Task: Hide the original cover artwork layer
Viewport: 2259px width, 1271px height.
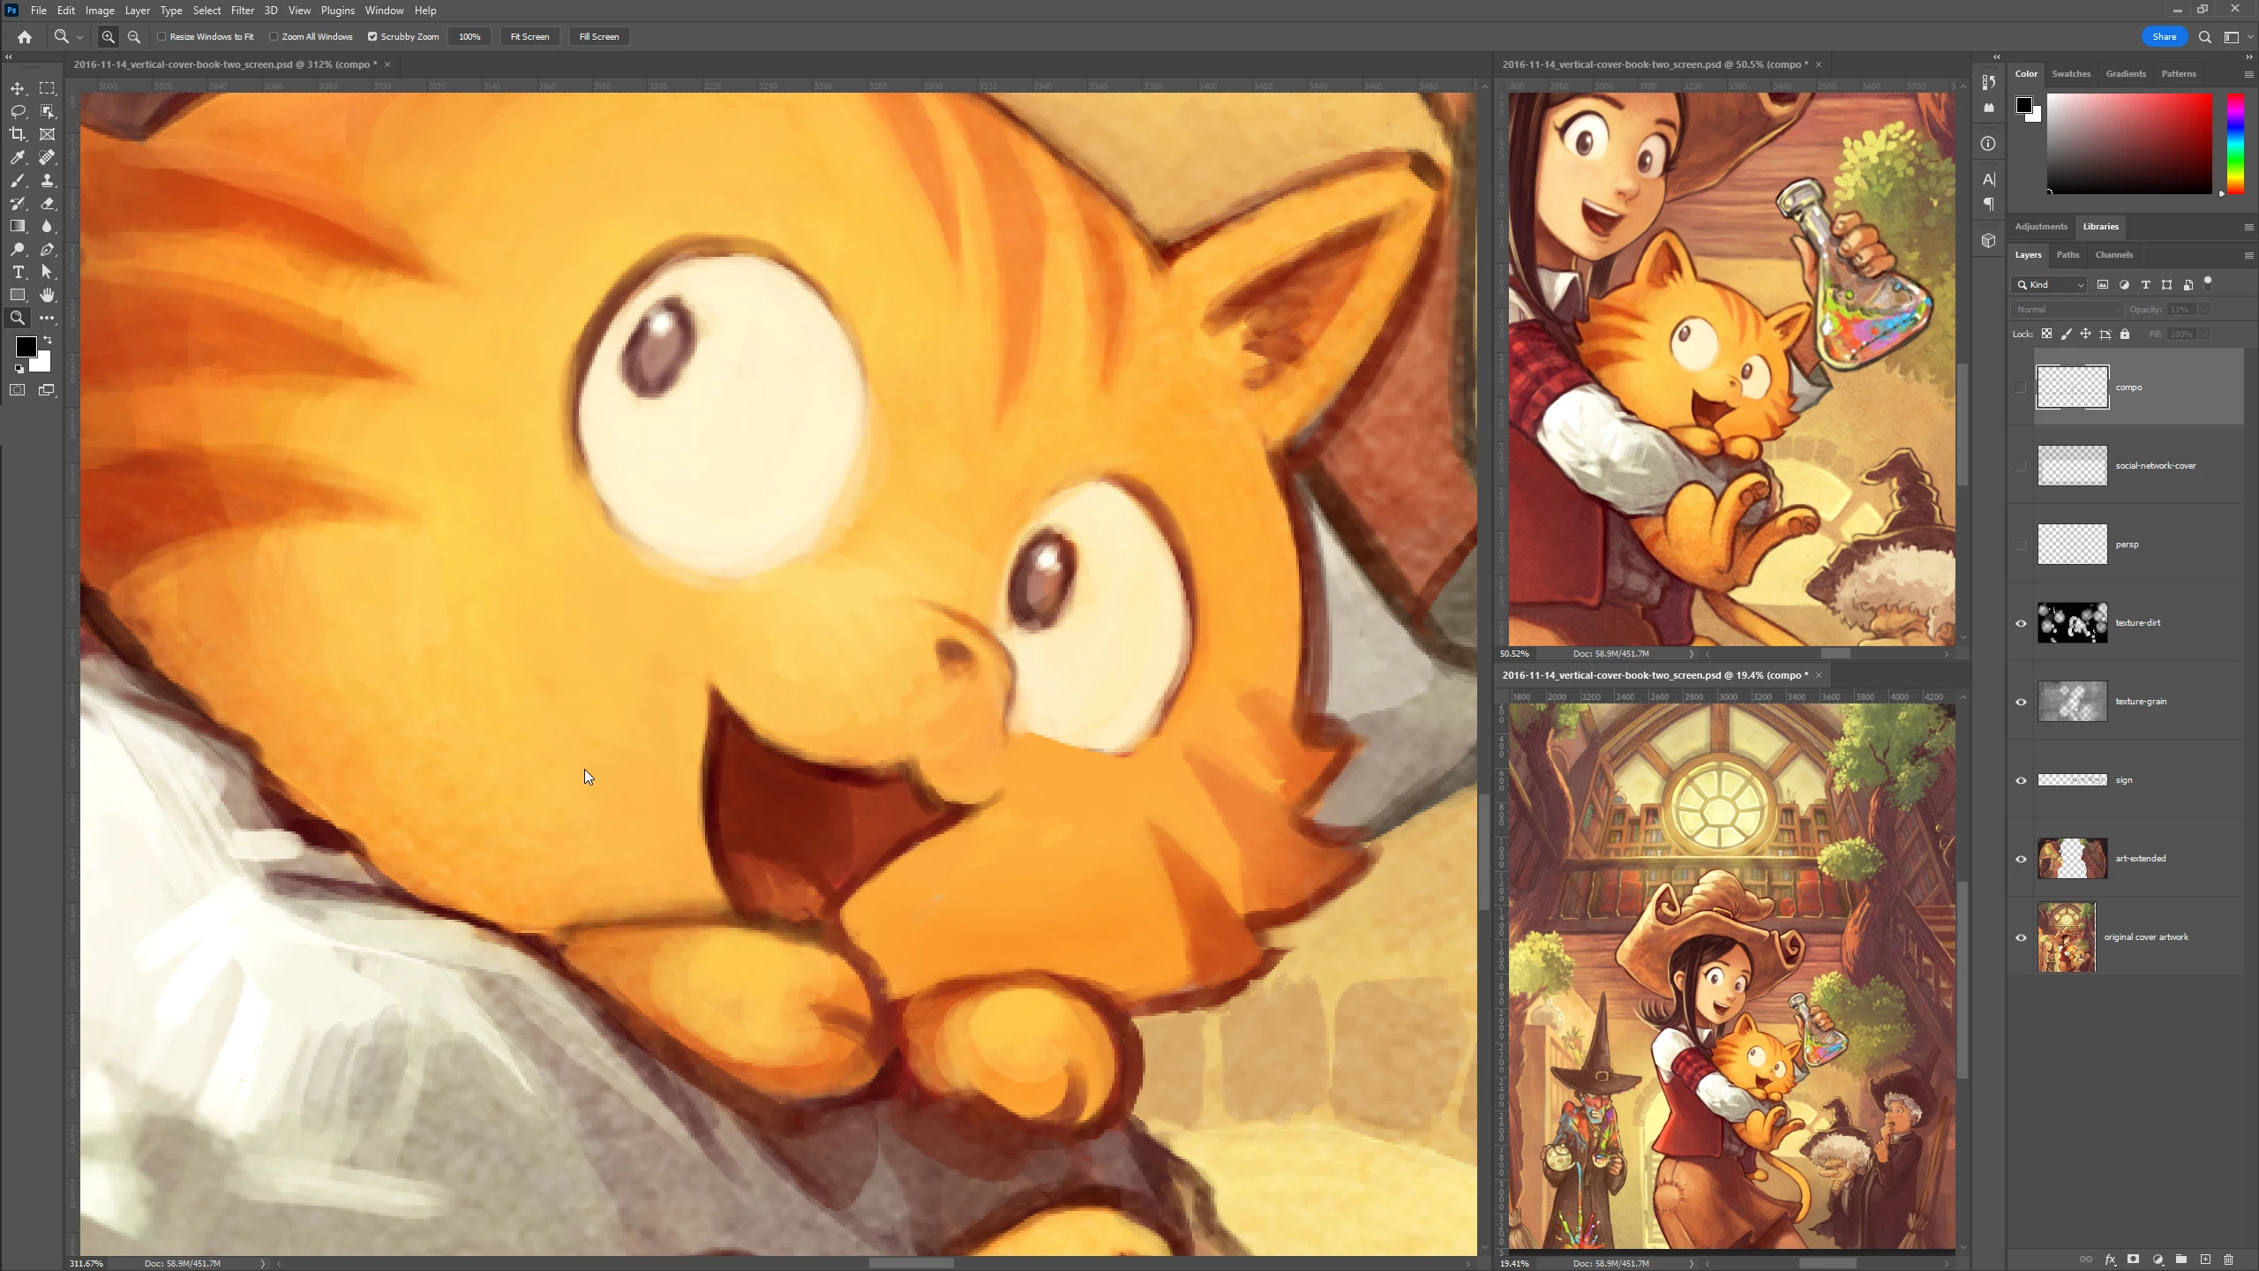Action: (x=2021, y=937)
